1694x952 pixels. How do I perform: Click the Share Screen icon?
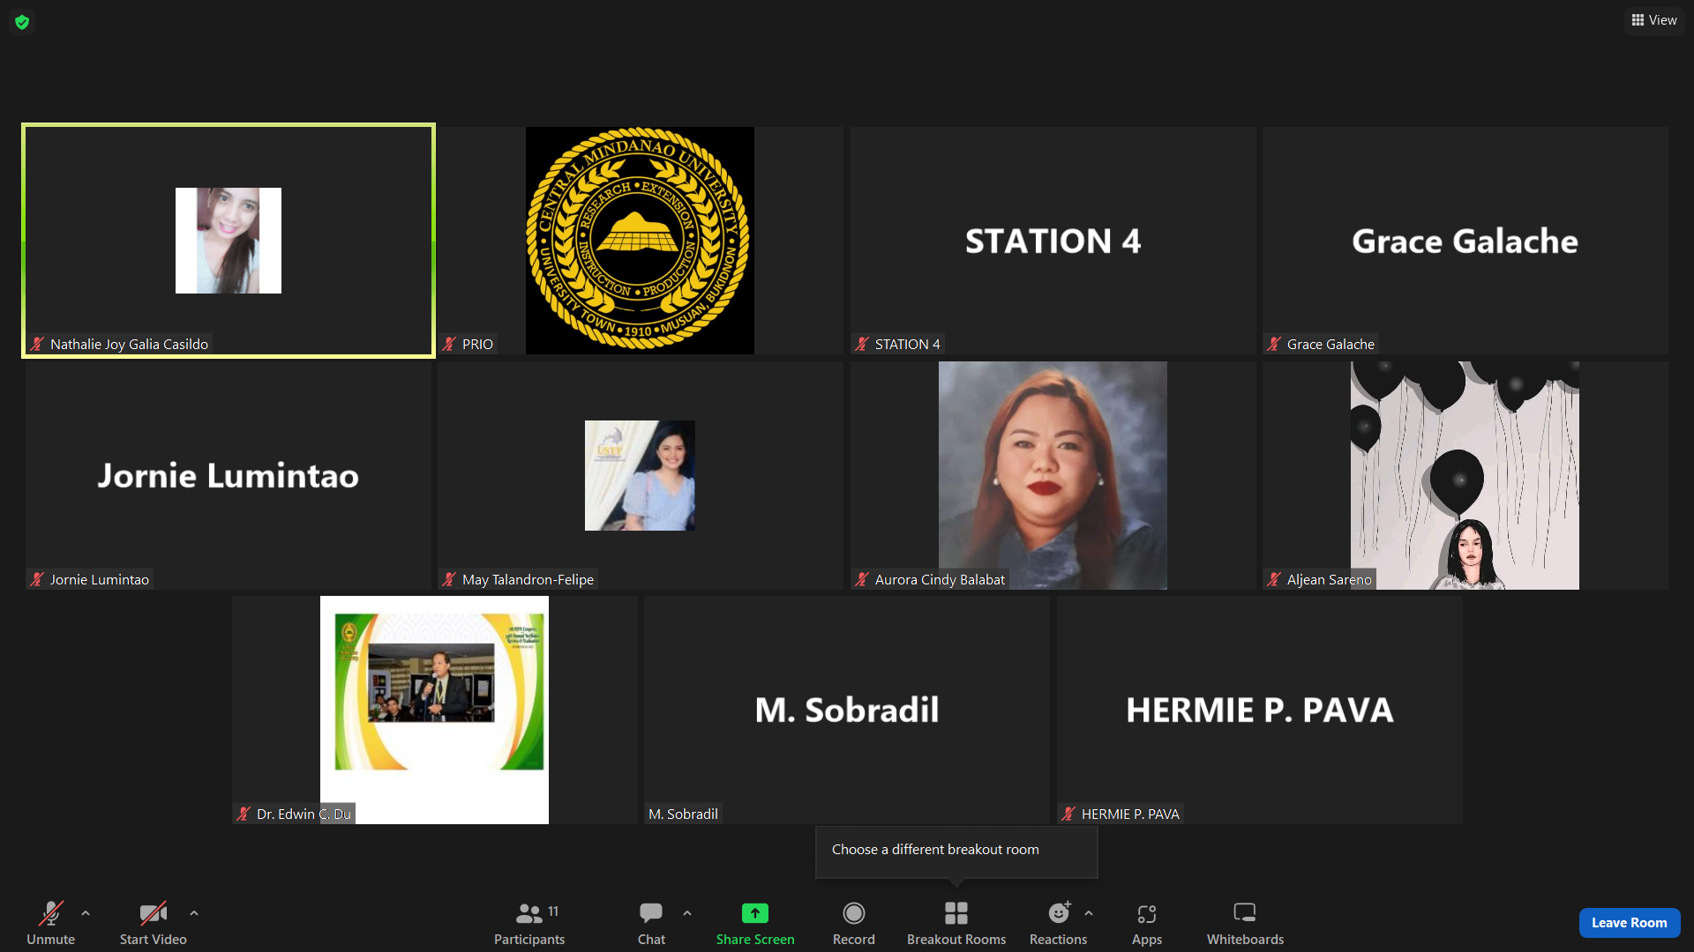(755, 914)
